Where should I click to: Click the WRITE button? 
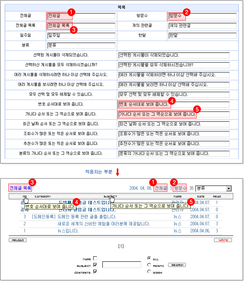[223, 240]
